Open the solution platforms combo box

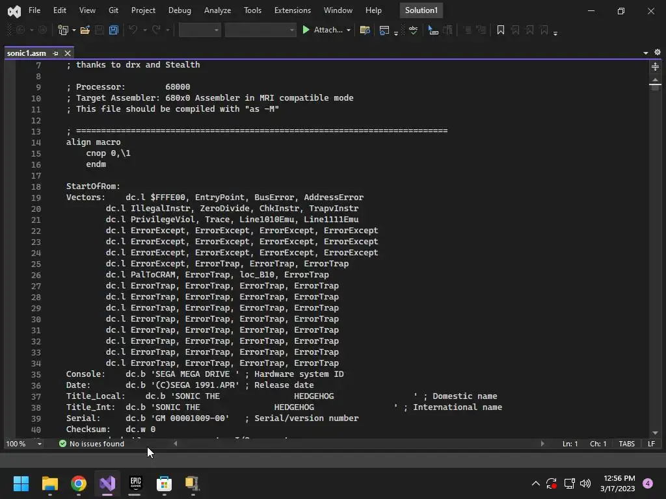[x=260, y=30]
